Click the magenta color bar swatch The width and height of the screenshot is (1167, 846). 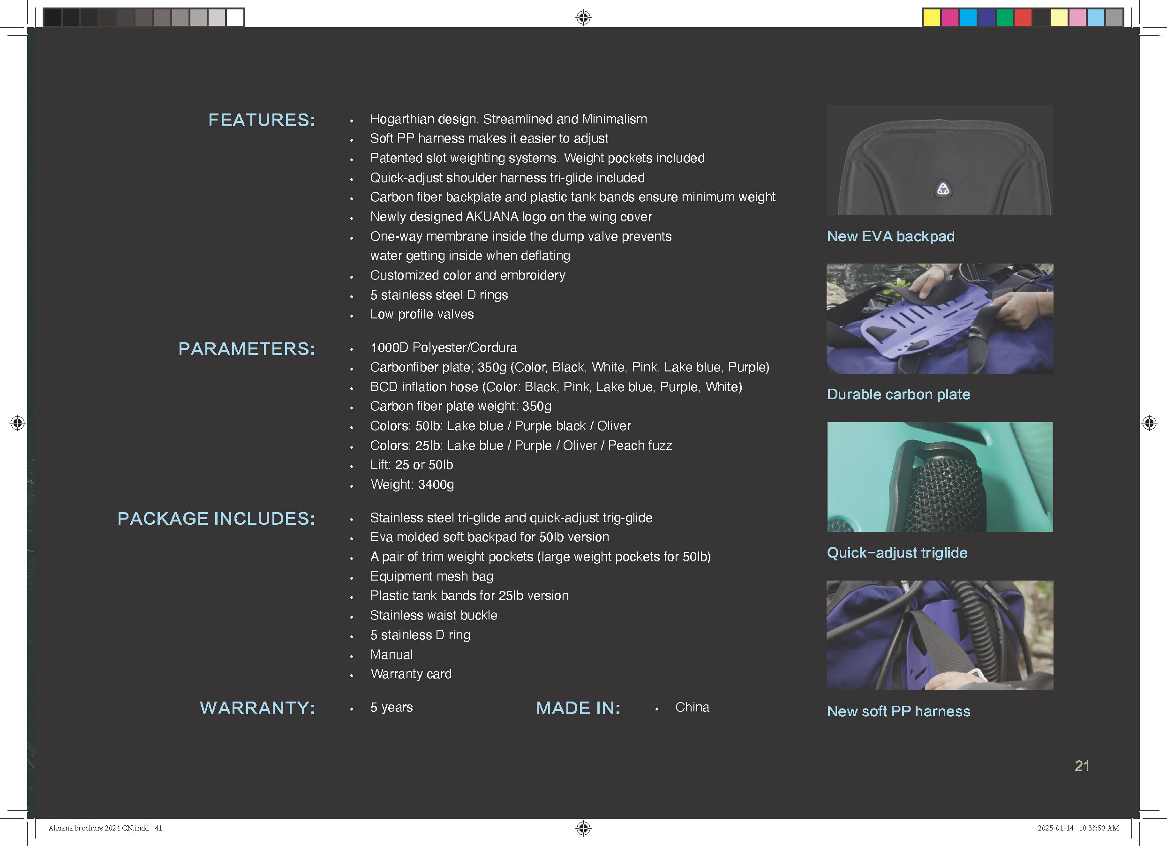pos(949,17)
